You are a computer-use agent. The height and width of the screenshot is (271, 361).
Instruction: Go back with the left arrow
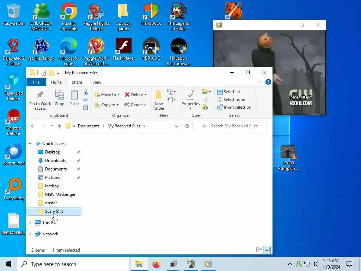pos(33,126)
